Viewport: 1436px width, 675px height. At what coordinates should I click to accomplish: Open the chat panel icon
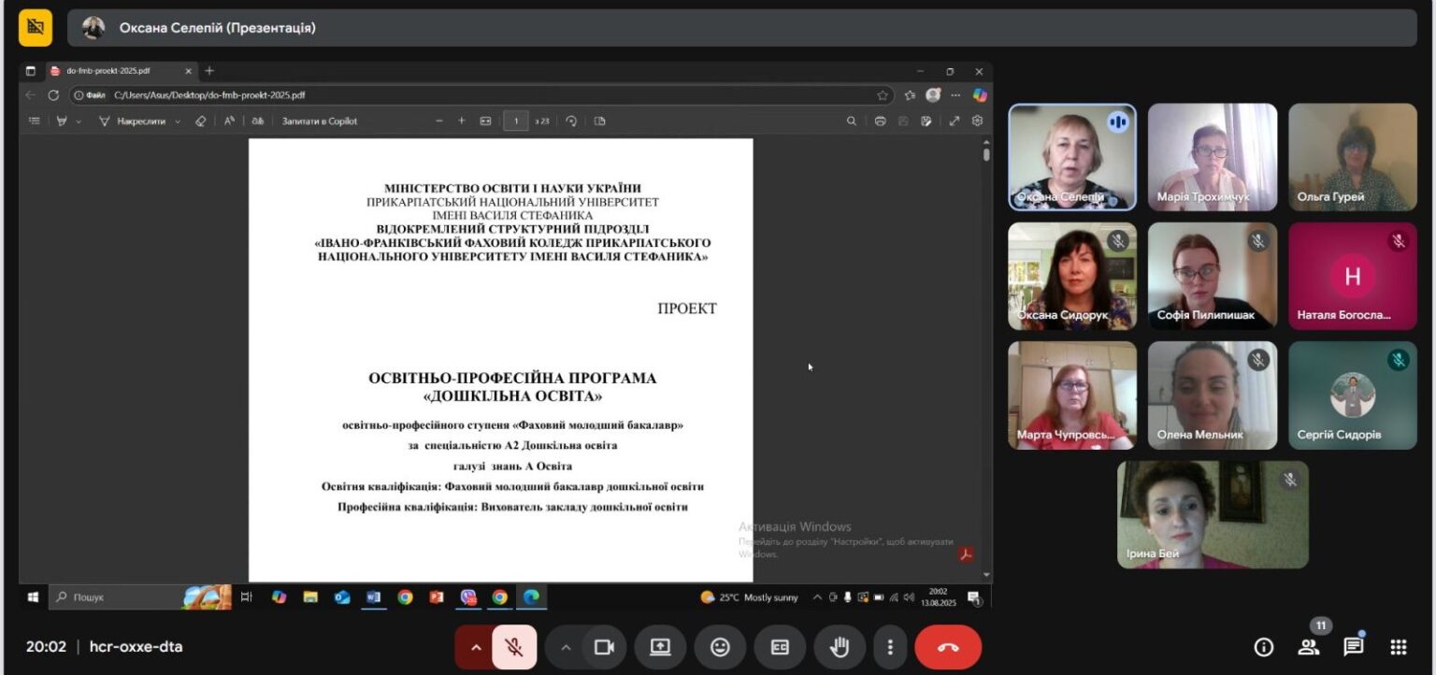click(x=1353, y=647)
